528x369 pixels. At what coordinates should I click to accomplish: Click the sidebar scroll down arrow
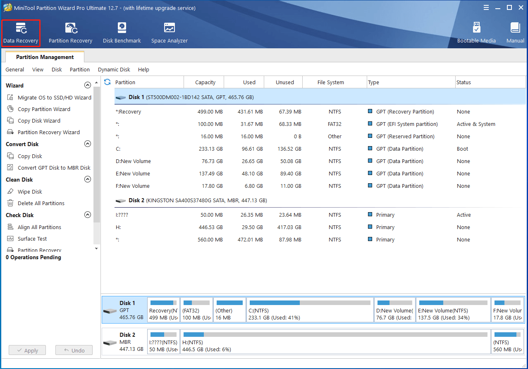point(97,248)
